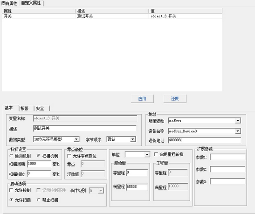Viewport: 255px width, 214px height.
Task: Click the 参数2 input field
Action: (x=227, y=169)
